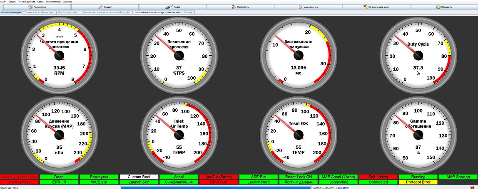Click the white Custom Boot indicator
Image resolution: width=478 pixels, height=189 pixels.
coord(139,177)
